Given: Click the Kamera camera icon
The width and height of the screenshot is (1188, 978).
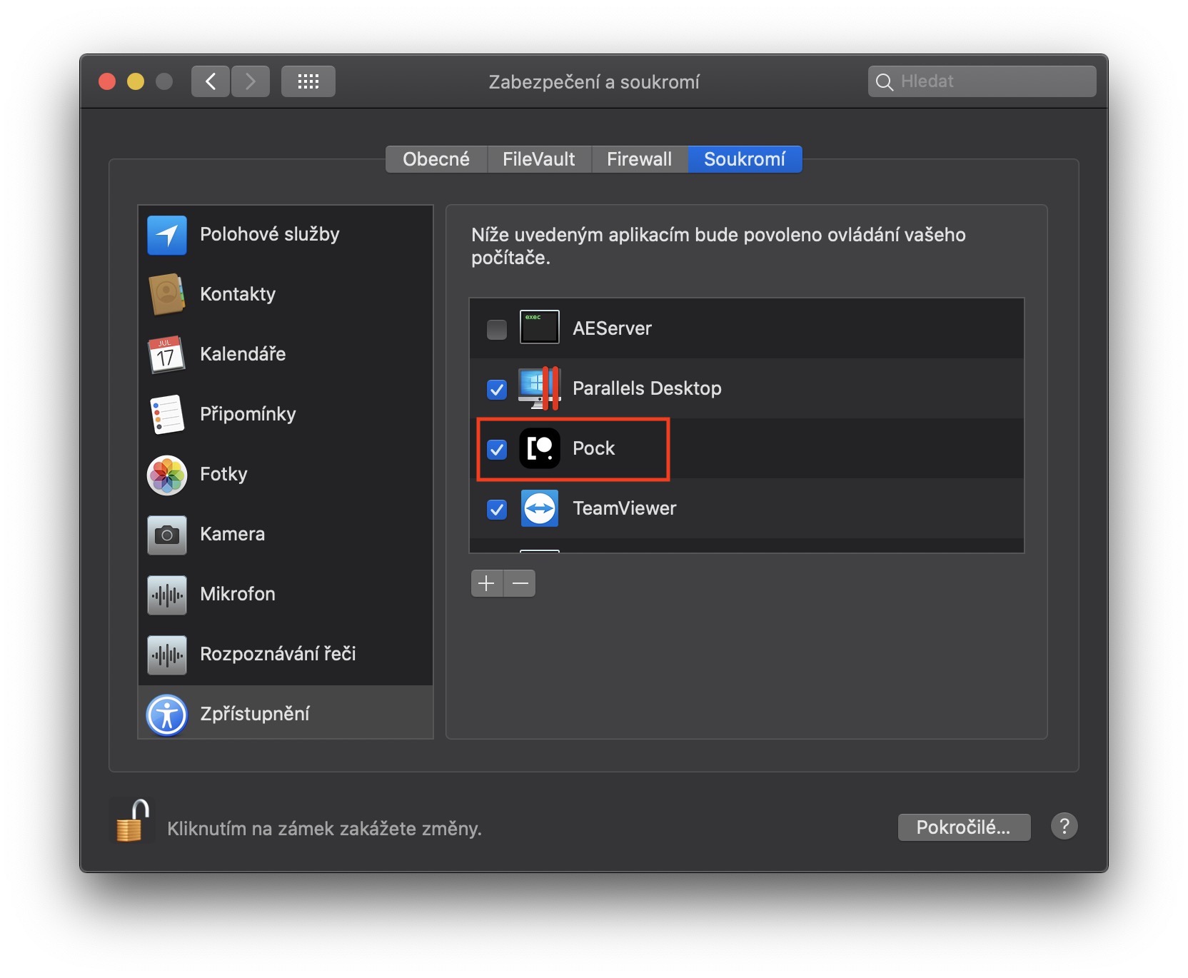Looking at the screenshot, I should pyautogui.click(x=167, y=535).
